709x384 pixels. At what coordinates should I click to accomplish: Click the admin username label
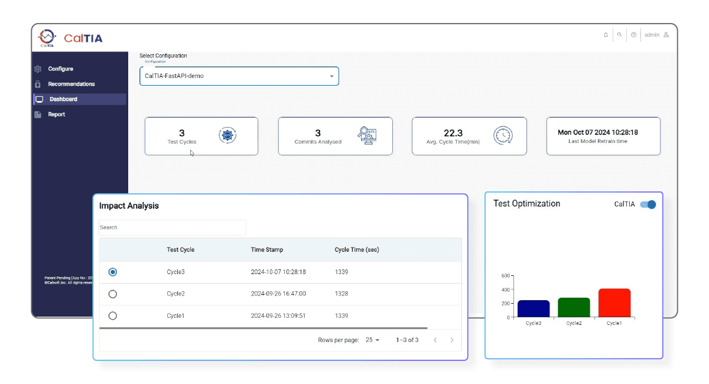(x=652, y=35)
